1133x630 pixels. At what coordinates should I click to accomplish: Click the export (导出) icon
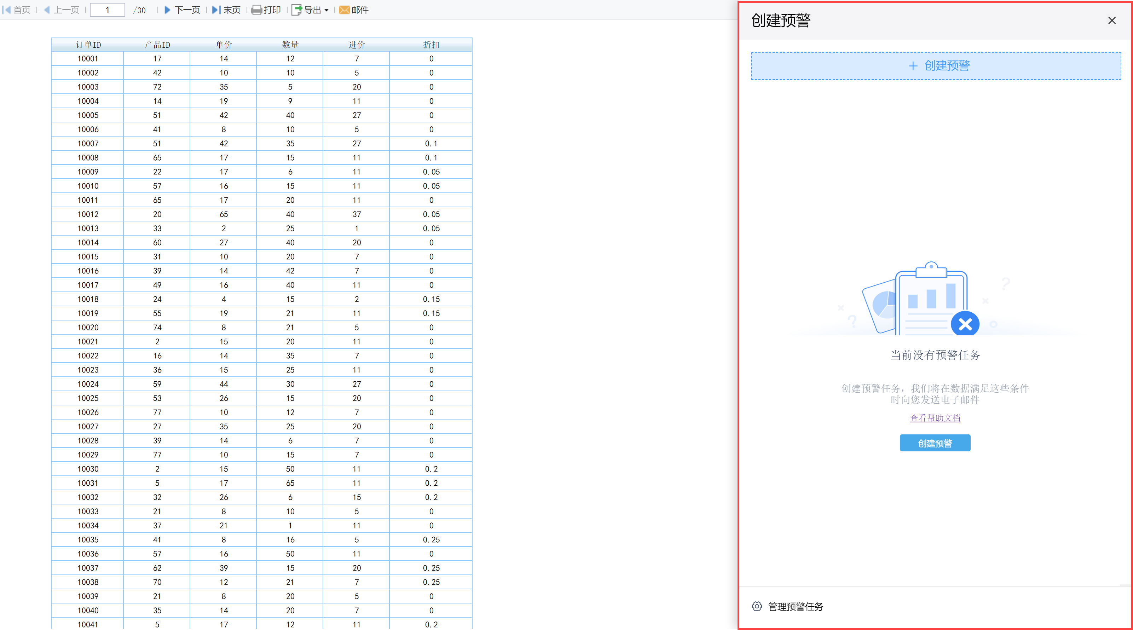[x=297, y=10]
